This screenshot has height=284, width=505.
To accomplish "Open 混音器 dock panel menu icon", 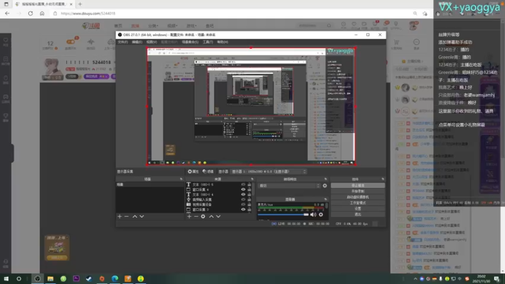I will 325,199.
